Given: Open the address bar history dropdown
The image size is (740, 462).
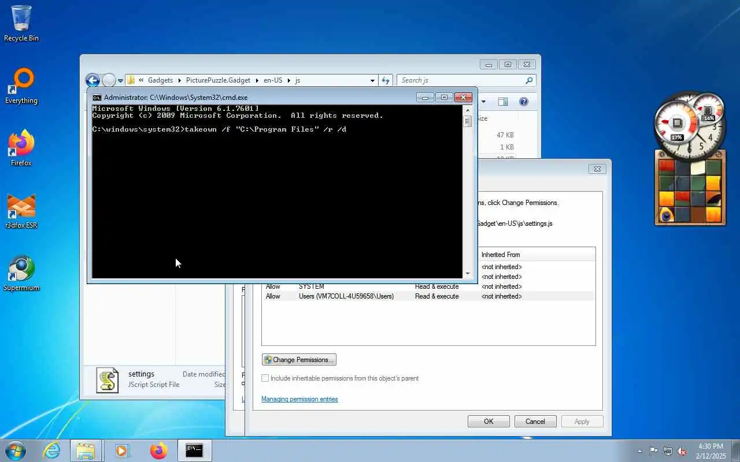Looking at the screenshot, I should click(x=372, y=80).
